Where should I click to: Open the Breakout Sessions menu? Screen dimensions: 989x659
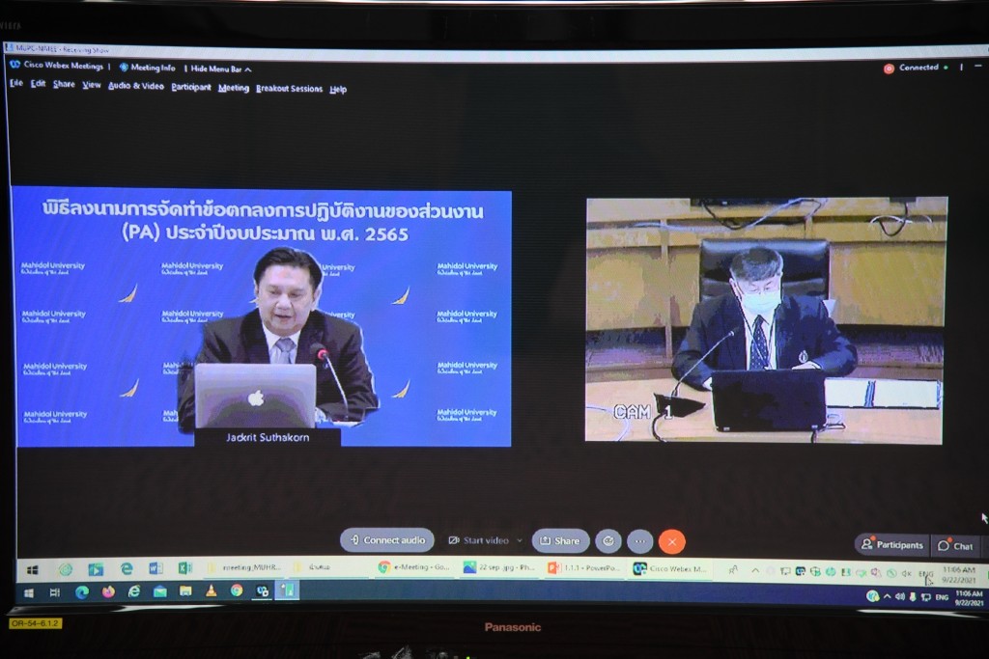pyautogui.click(x=289, y=89)
